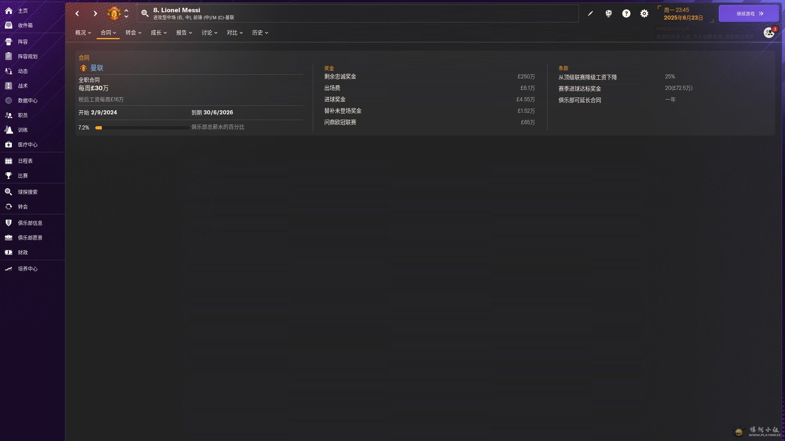Open the settings gear icon
The width and height of the screenshot is (785, 441).
(x=644, y=13)
